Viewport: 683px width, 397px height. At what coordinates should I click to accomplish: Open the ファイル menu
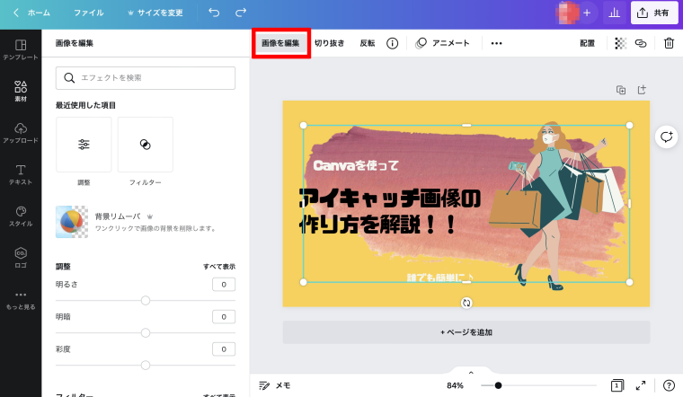88,13
